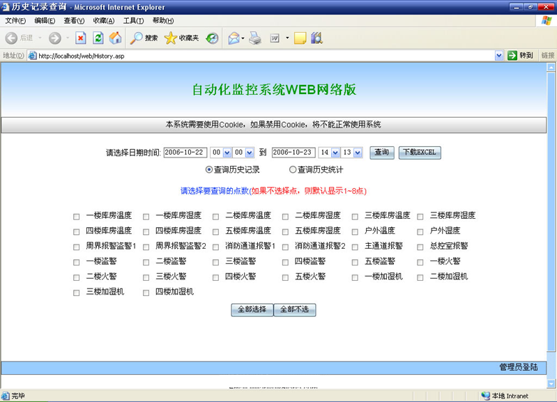Click the Stop loading toolbar icon
The image size is (557, 402).
point(80,38)
